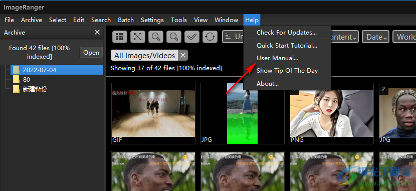Open the Edit menu
This screenshot has height=191, width=416.
[79, 20]
